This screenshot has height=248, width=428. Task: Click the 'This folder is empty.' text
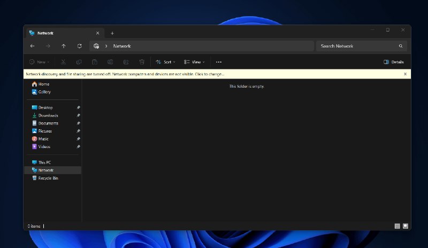tap(247, 86)
